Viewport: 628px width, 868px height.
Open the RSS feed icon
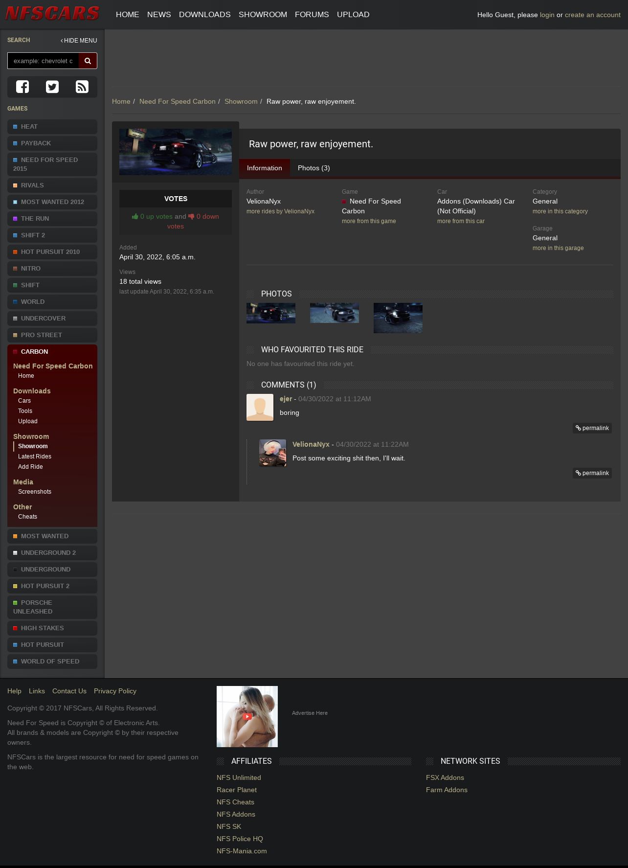tap(82, 87)
